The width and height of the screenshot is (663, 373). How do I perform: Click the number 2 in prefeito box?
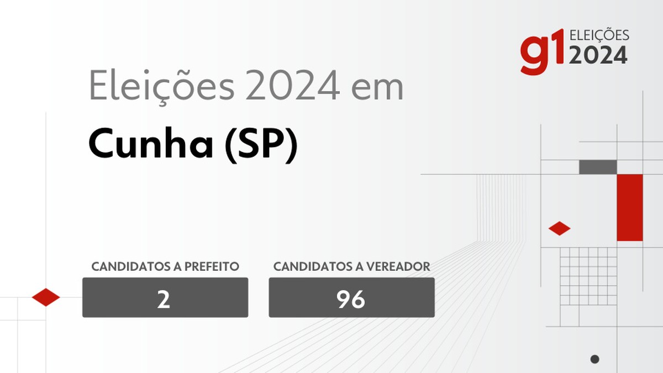point(164,298)
